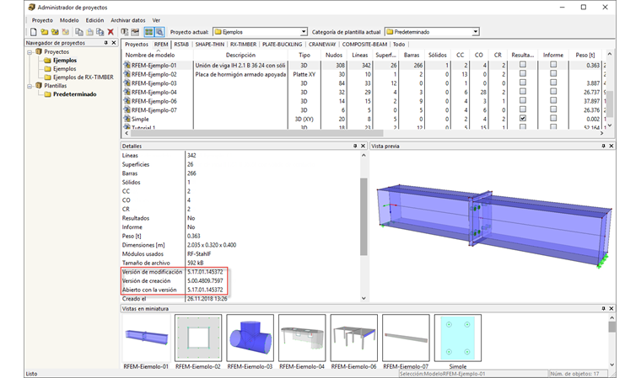Screen dimensions: 641x378
Task: Collapse the Proyectos tree node
Action: [30, 52]
